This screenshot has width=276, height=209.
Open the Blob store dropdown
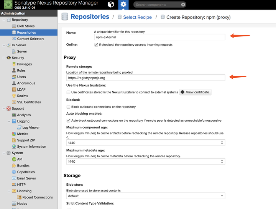point(146,196)
